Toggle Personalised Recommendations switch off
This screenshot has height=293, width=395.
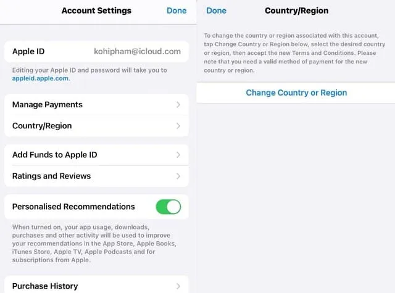[168, 207]
